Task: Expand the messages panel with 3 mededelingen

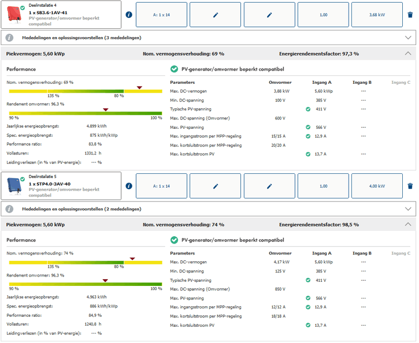Action: [x=409, y=38]
